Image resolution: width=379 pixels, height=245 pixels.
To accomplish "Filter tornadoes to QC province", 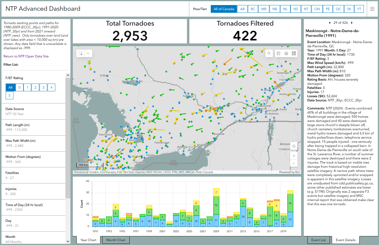I will (339, 9).
